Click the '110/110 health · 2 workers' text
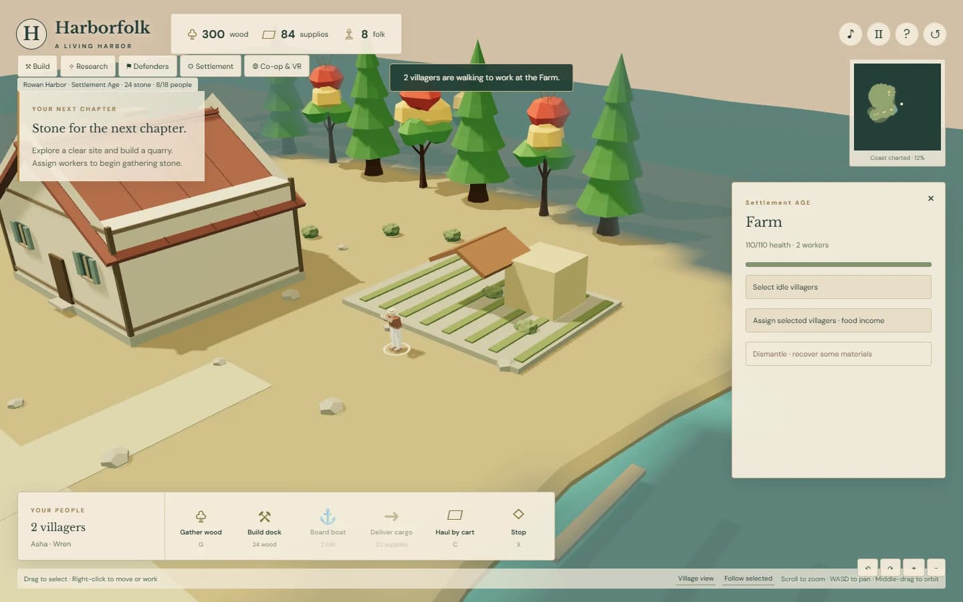The image size is (963, 602). 787,245
